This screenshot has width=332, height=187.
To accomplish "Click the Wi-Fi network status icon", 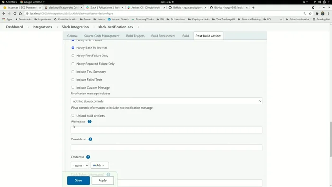I will pos(314,2).
